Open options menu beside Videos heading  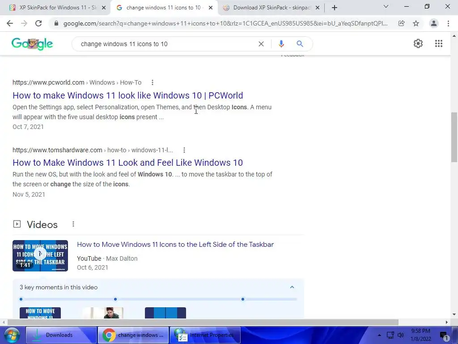point(73,224)
